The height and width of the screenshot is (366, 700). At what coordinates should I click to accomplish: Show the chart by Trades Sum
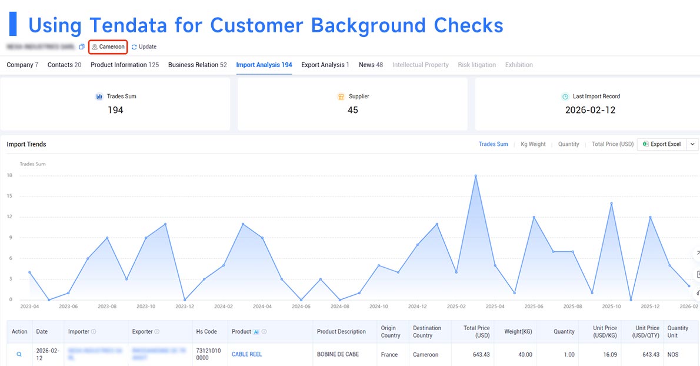[494, 144]
